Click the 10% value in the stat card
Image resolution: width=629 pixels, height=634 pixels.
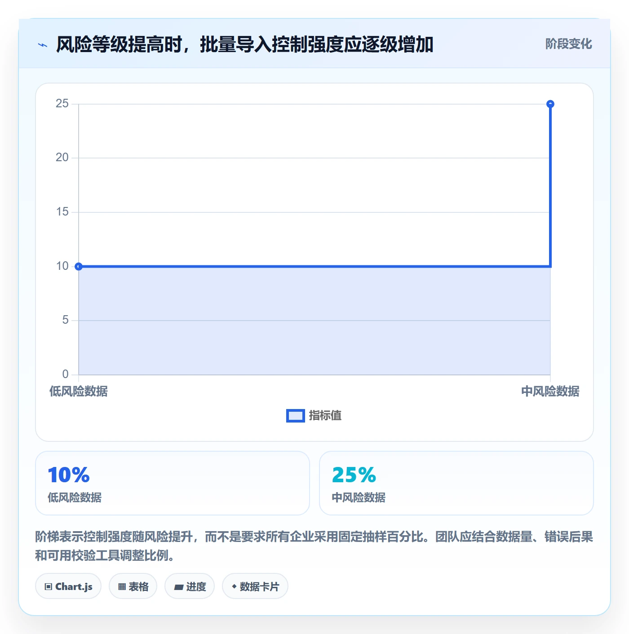69,475
